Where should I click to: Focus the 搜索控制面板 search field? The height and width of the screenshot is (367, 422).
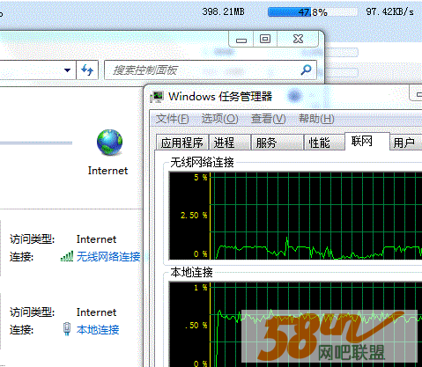[x=211, y=70]
